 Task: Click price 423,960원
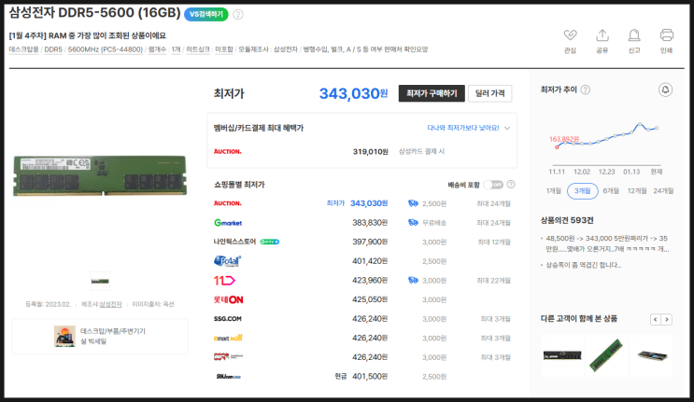click(x=370, y=281)
